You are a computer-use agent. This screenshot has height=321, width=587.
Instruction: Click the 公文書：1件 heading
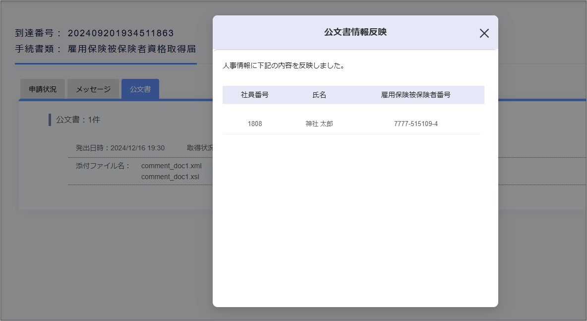78,120
